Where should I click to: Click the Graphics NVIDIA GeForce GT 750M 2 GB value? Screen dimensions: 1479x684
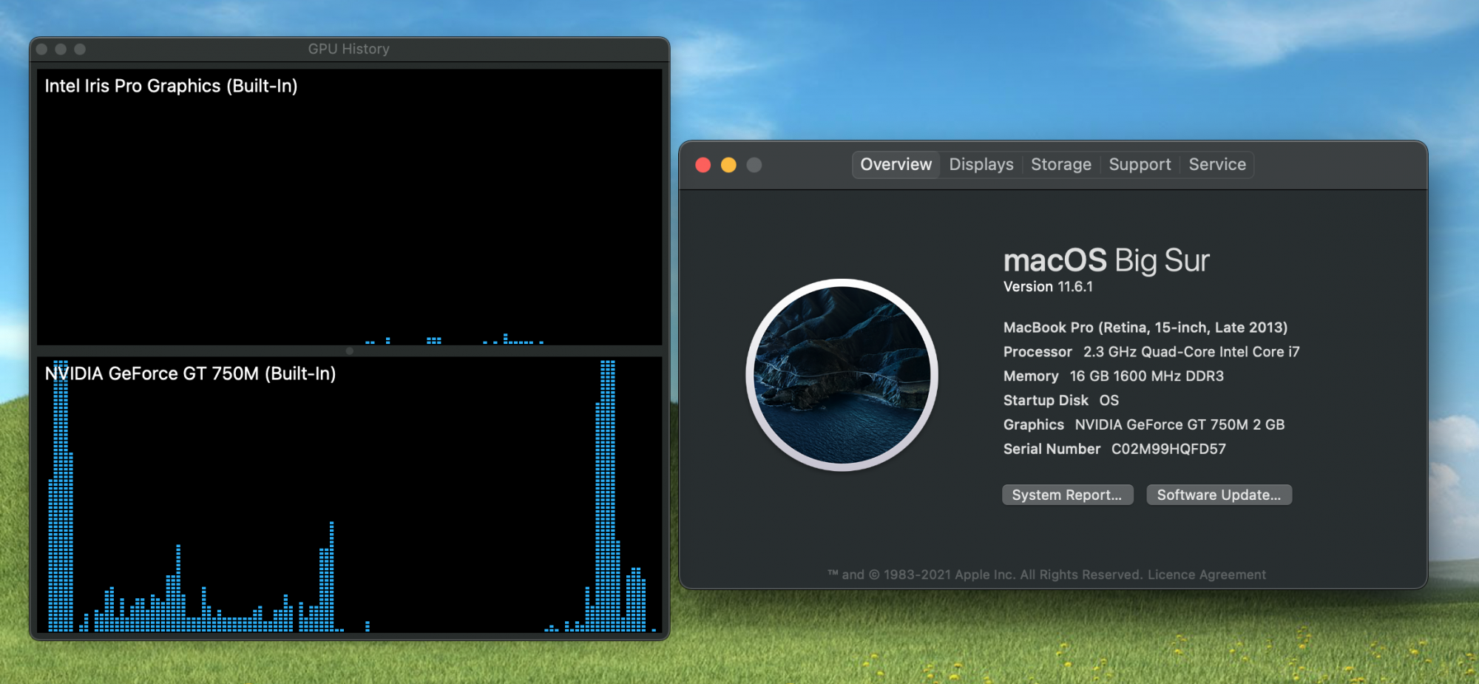1180,424
